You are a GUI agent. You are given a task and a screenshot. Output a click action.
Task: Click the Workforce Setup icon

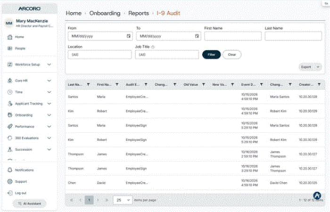coord(10,65)
